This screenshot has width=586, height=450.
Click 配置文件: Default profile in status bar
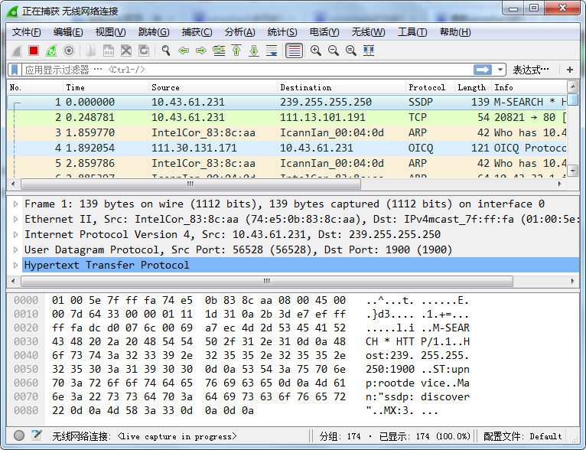[x=523, y=436]
